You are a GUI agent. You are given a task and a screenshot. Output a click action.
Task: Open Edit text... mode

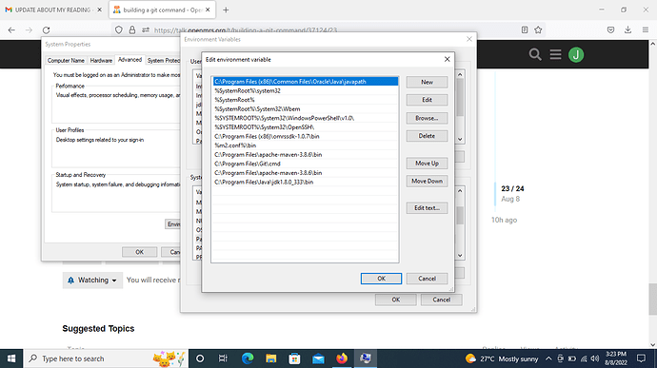pos(427,208)
